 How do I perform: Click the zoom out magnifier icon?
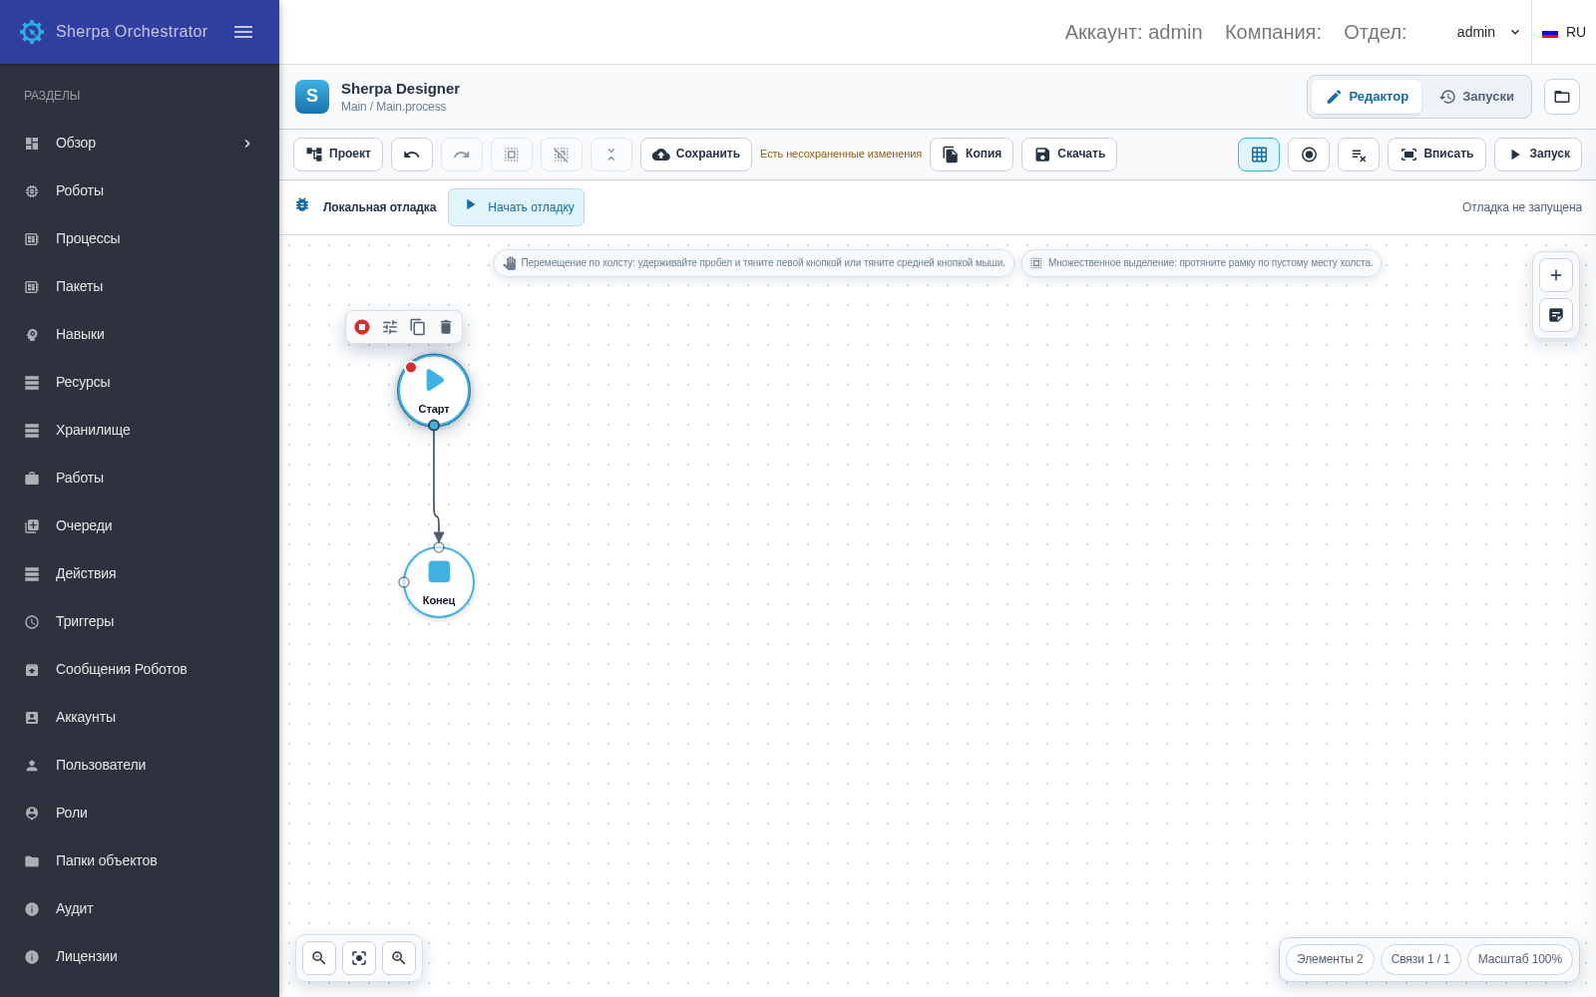click(x=319, y=958)
